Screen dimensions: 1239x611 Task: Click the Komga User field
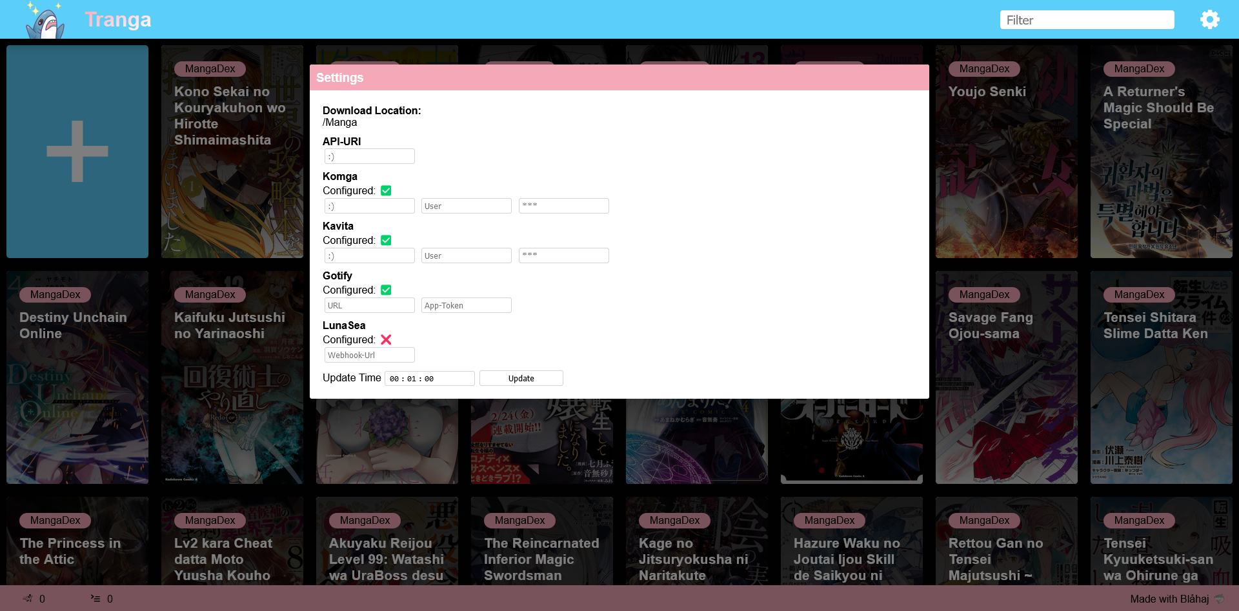click(466, 206)
